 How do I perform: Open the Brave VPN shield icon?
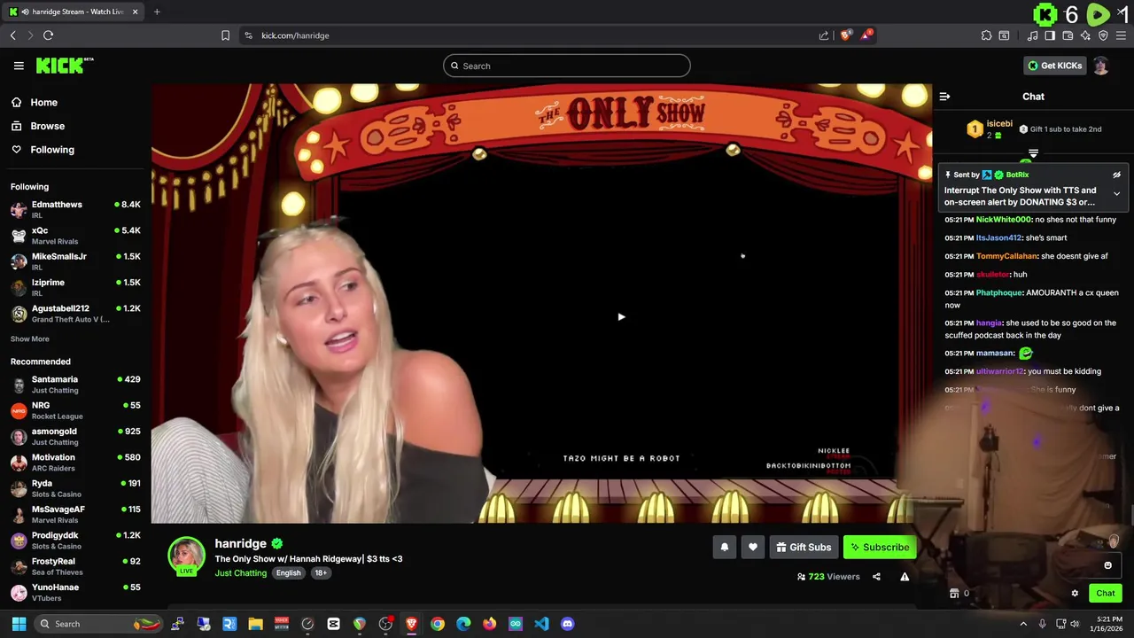click(1103, 35)
